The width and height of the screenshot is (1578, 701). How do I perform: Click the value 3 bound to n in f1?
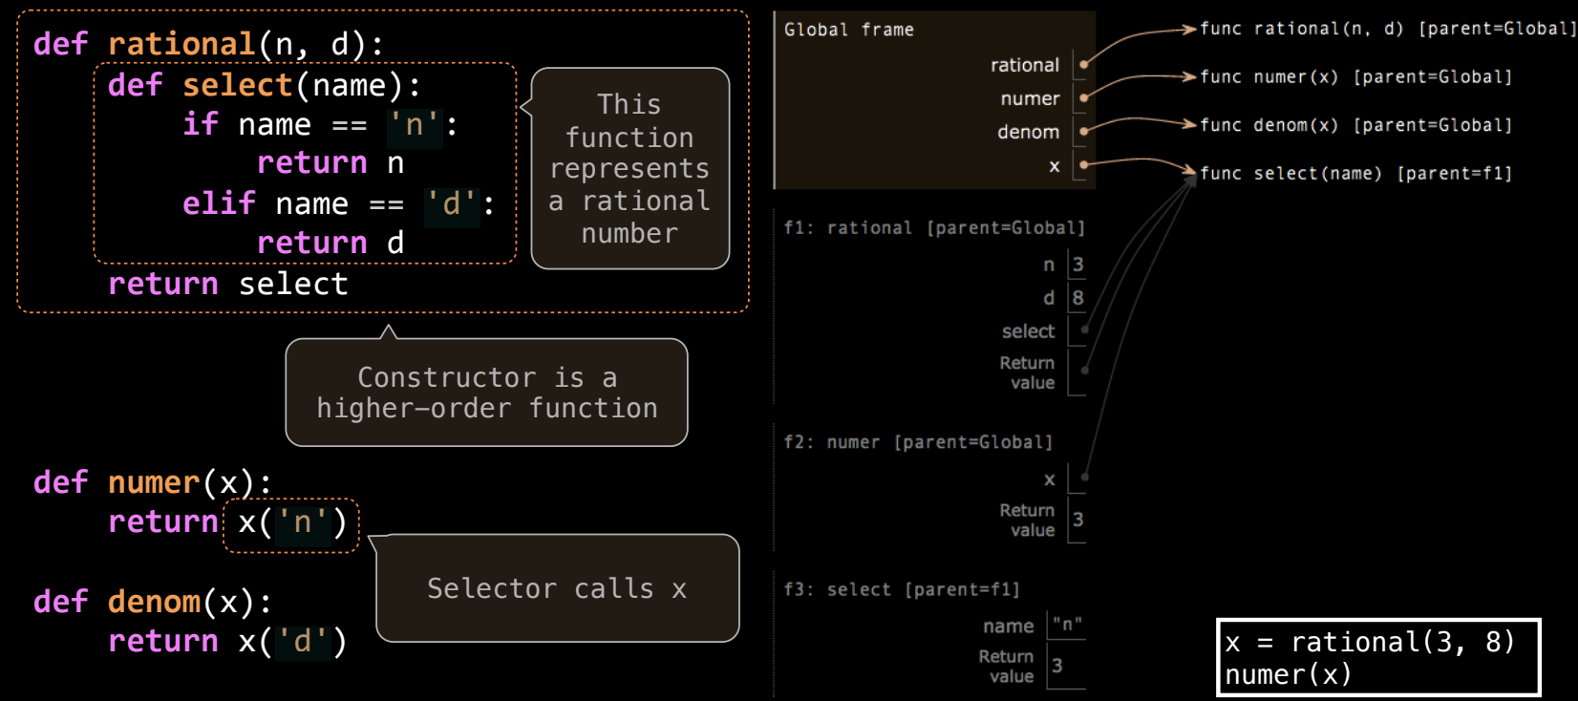pyautogui.click(x=1077, y=265)
